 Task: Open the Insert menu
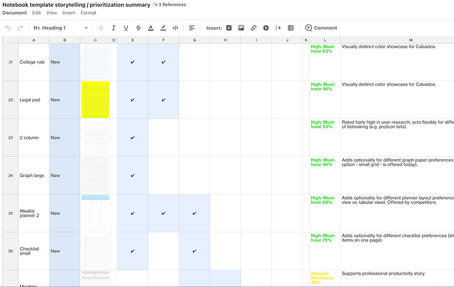pos(68,12)
